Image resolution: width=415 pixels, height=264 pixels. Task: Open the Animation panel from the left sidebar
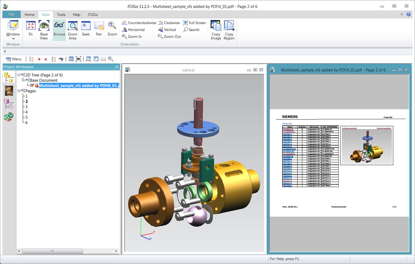point(9,89)
